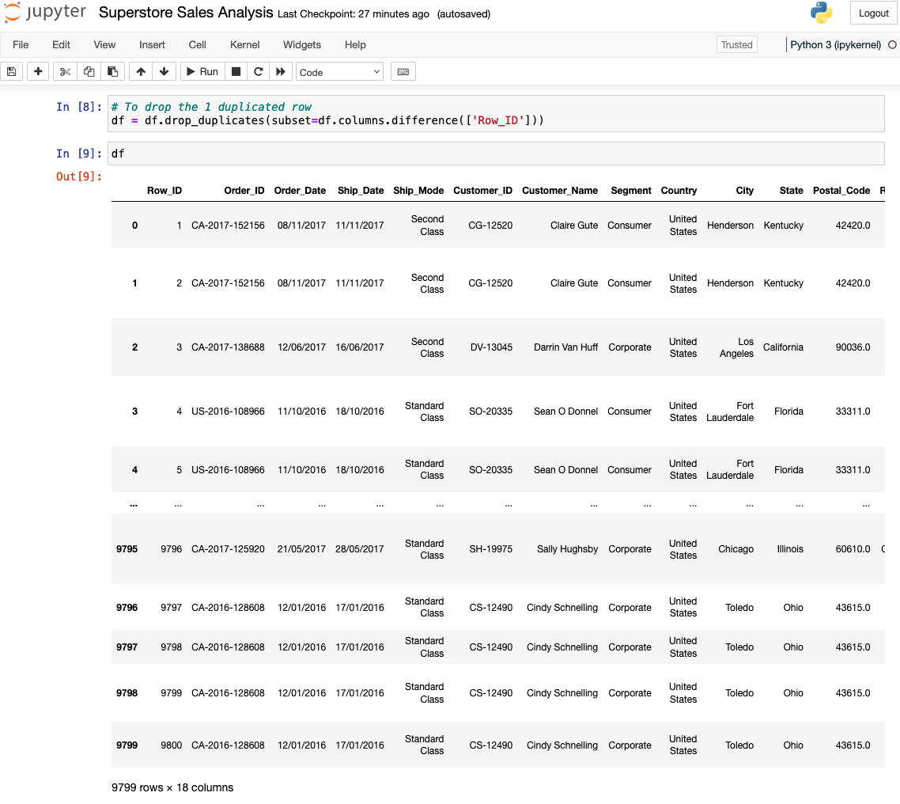The height and width of the screenshot is (804, 900).
Task: Open the cell type dropdown showing Code
Action: tap(339, 71)
